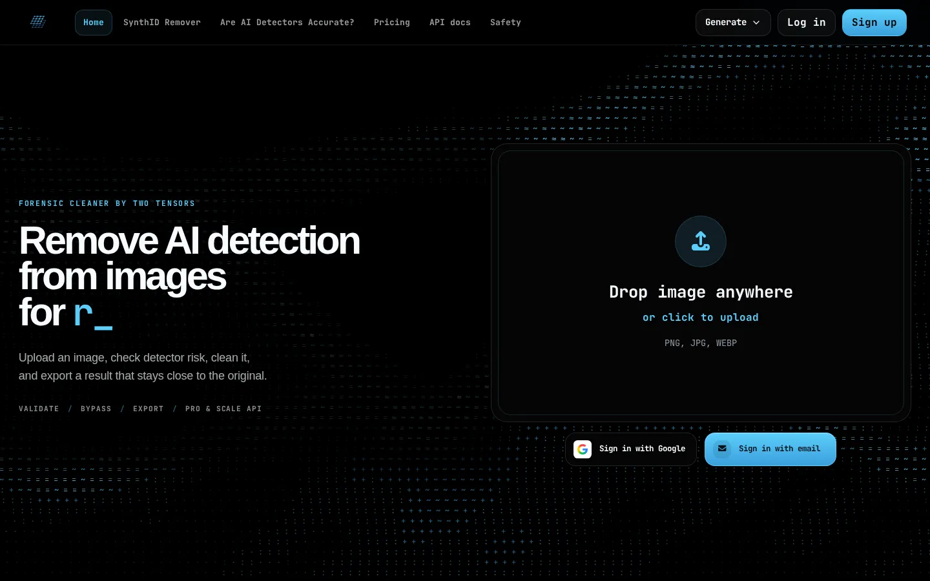
Task: Expand the Generate dropdown
Action: click(733, 23)
